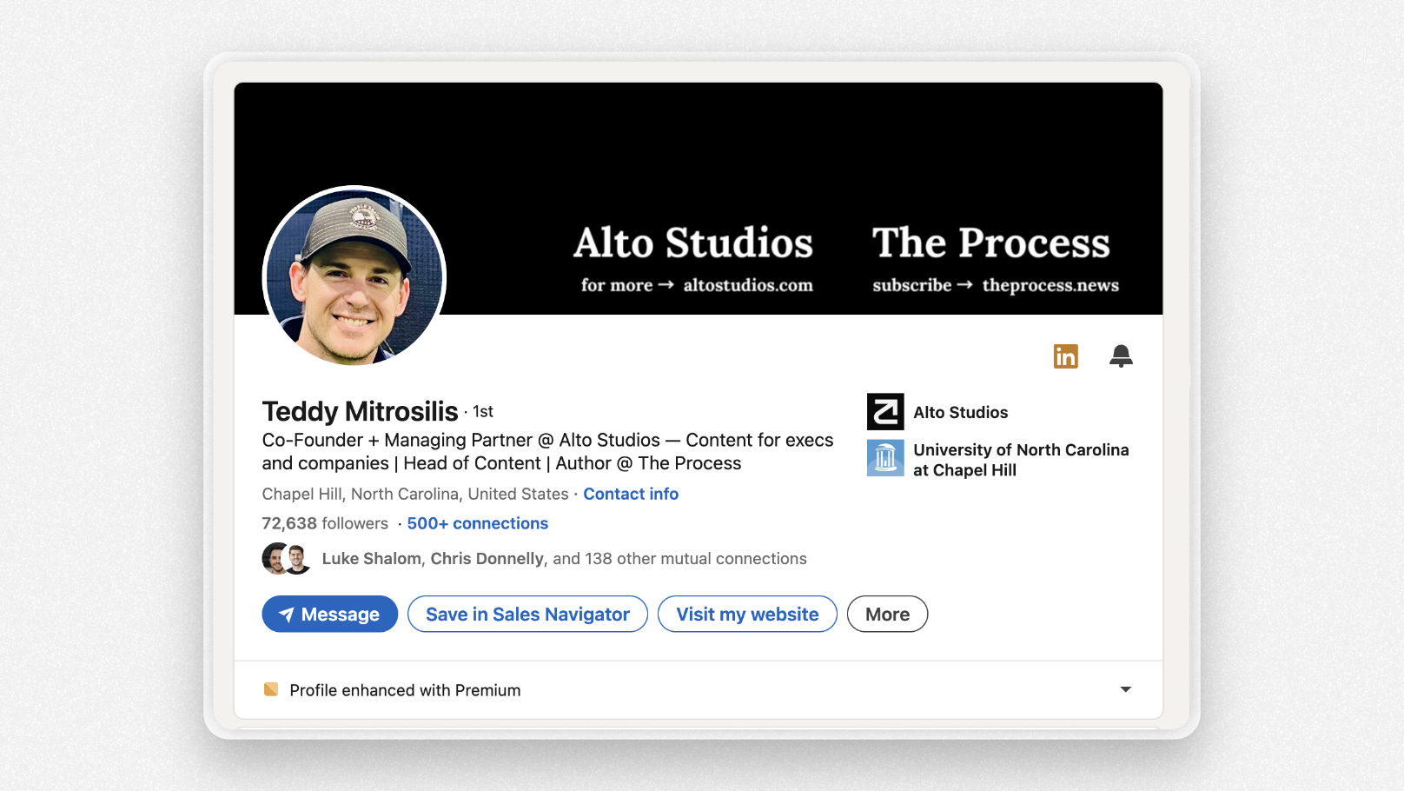The height and width of the screenshot is (791, 1404).
Task: Click the Premium badge icon beside Profile enhanced
Action: pos(271,689)
